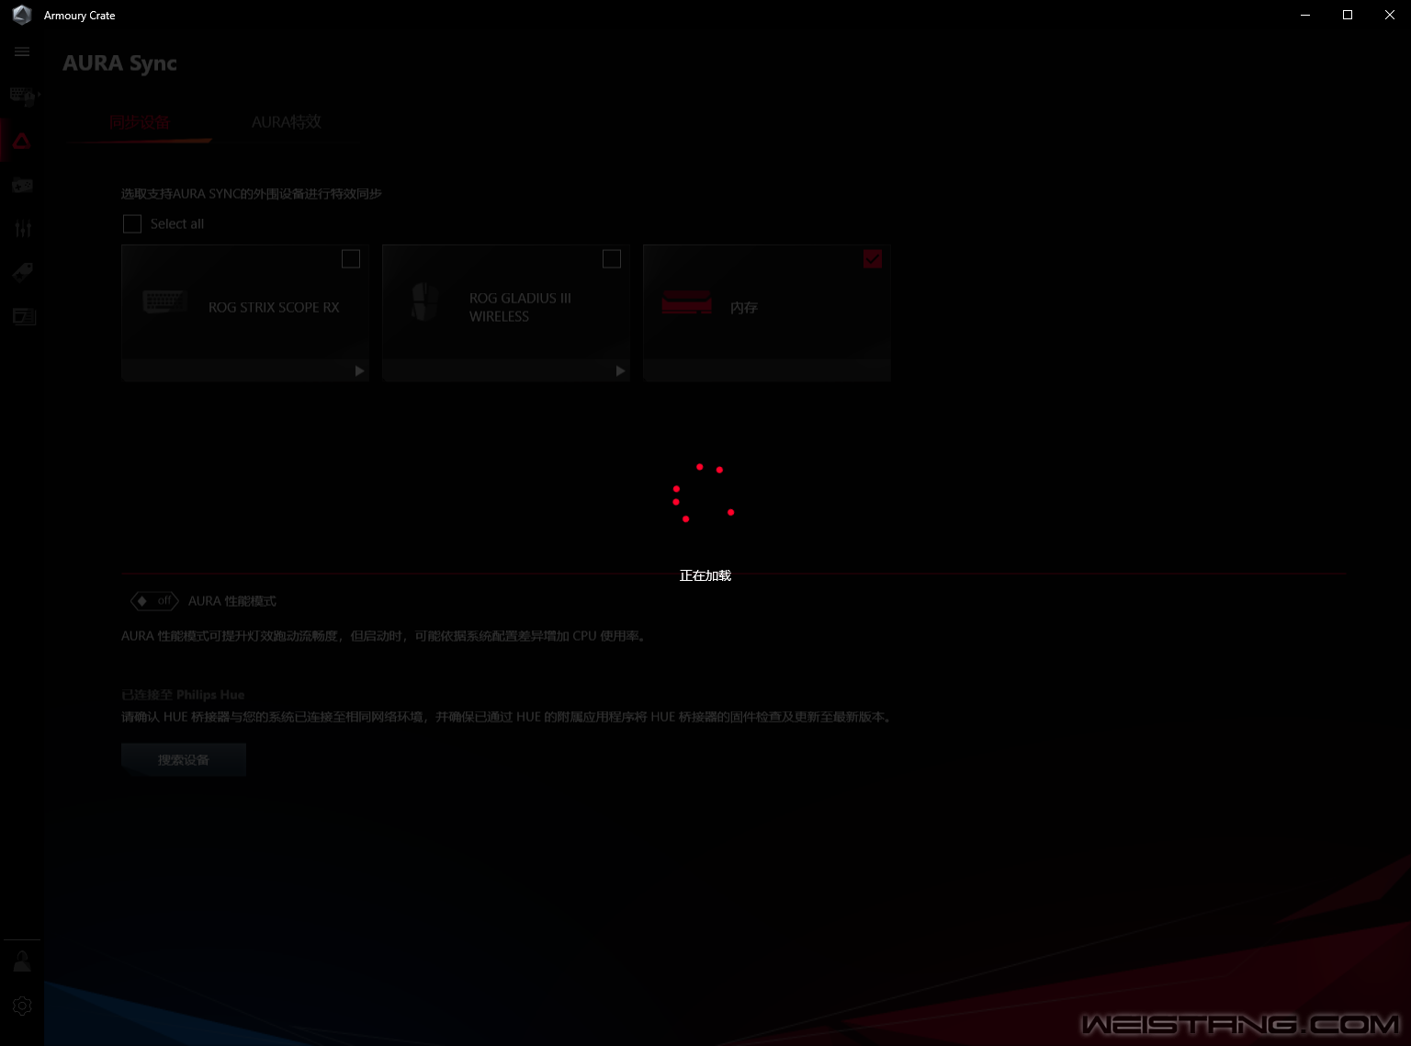Image resolution: width=1411 pixels, height=1046 pixels.
Task: Switch to the 同步设备 tab
Action: tap(140, 122)
